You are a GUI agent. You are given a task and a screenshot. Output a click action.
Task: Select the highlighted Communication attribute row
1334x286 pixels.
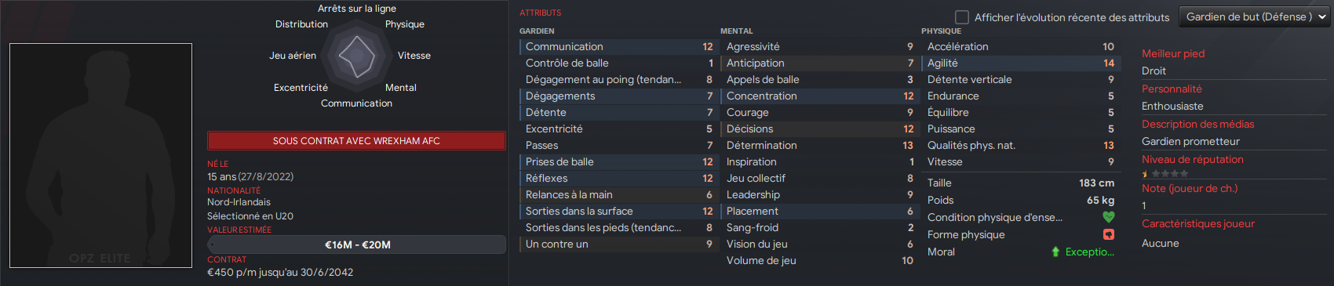pyautogui.click(x=619, y=47)
